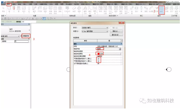Select the Component (构件) tool

(24, 9)
